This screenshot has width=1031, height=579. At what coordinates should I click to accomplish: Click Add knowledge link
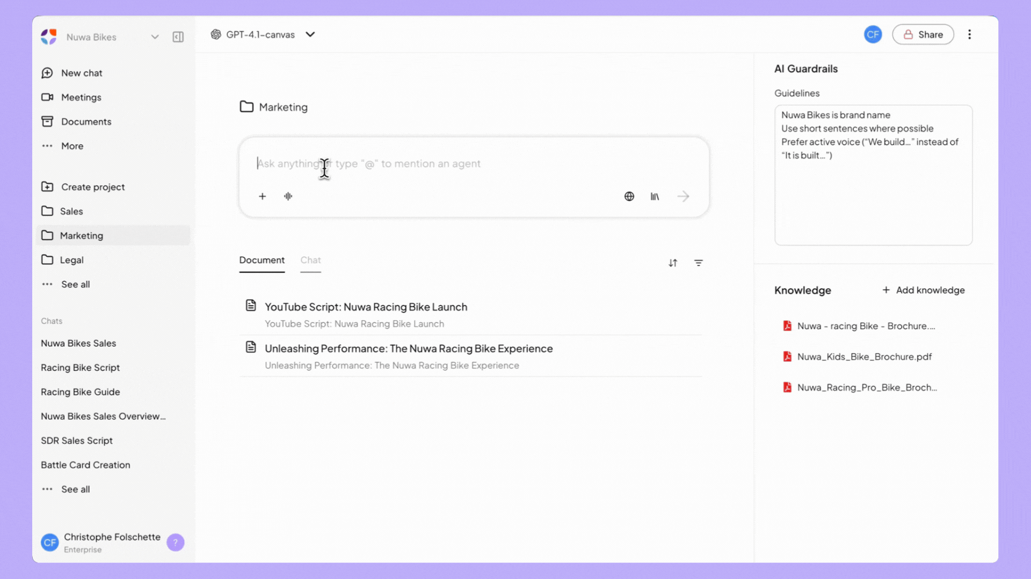click(923, 290)
